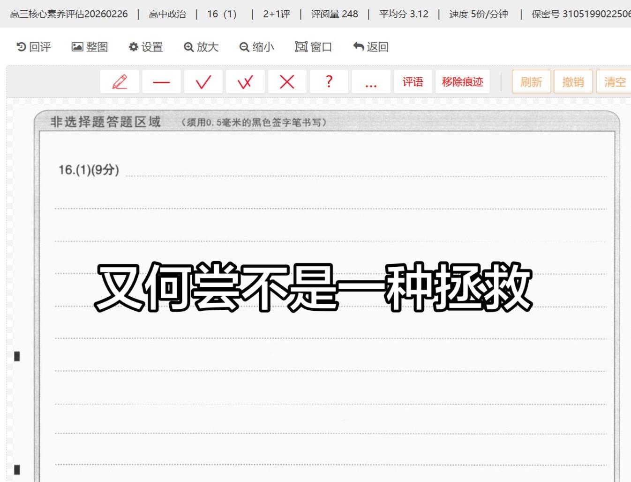Click 清空 to clear all annotations

click(x=614, y=81)
